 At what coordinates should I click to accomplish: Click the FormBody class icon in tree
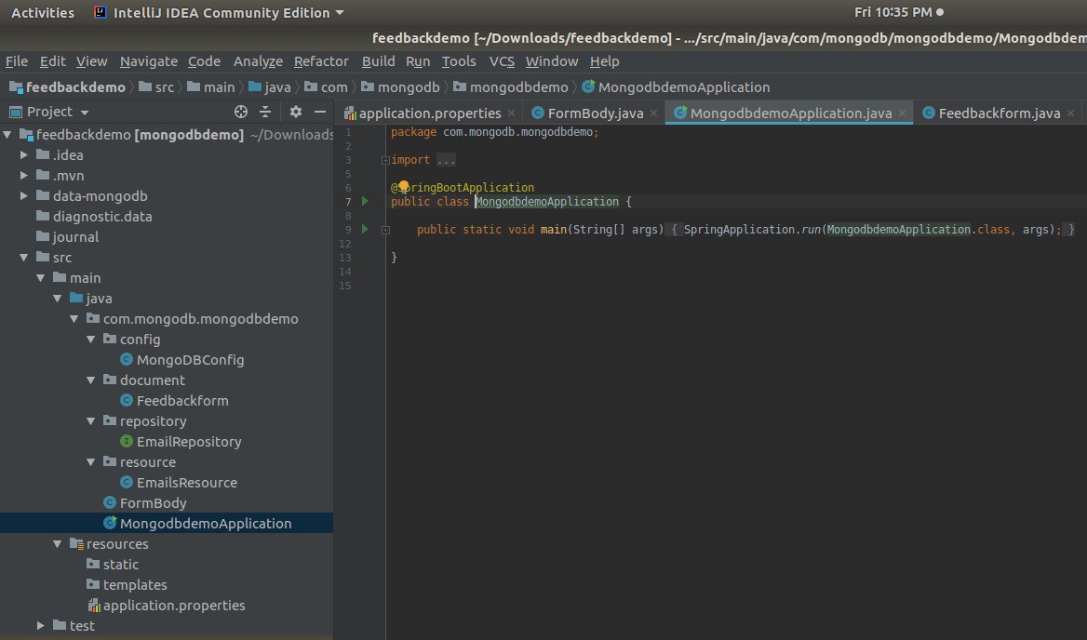110,503
